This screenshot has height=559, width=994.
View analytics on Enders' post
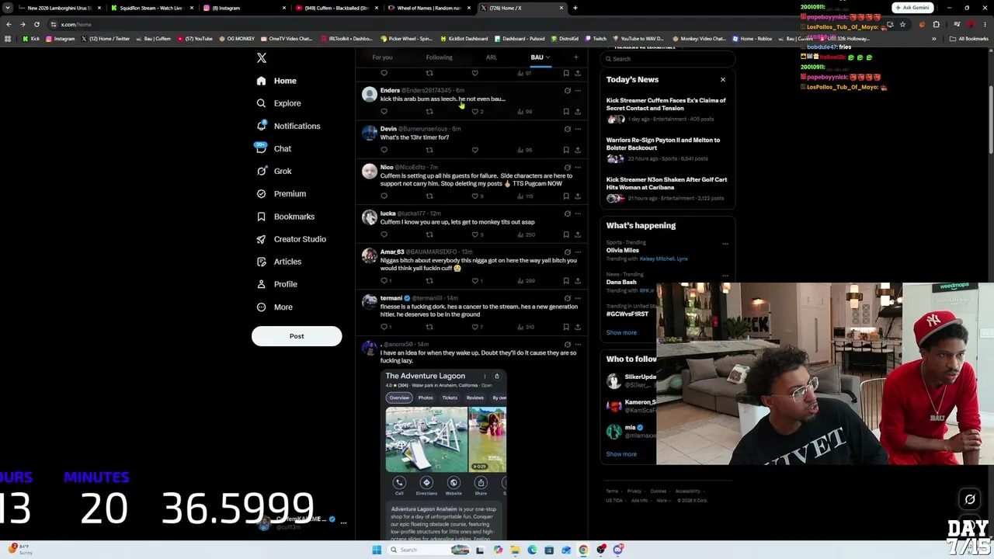(x=526, y=112)
